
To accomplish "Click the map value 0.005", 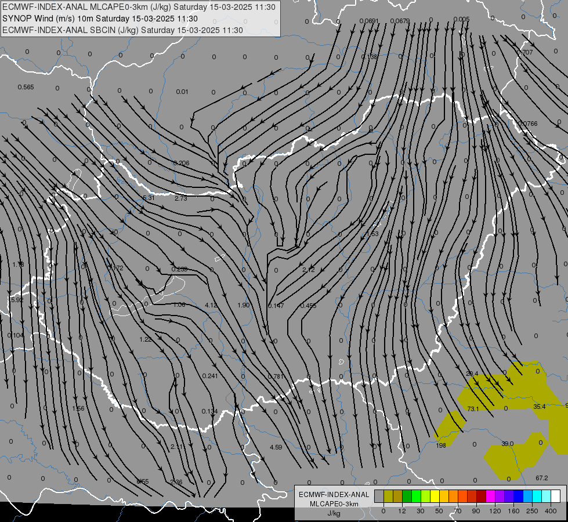I will pos(461,19).
